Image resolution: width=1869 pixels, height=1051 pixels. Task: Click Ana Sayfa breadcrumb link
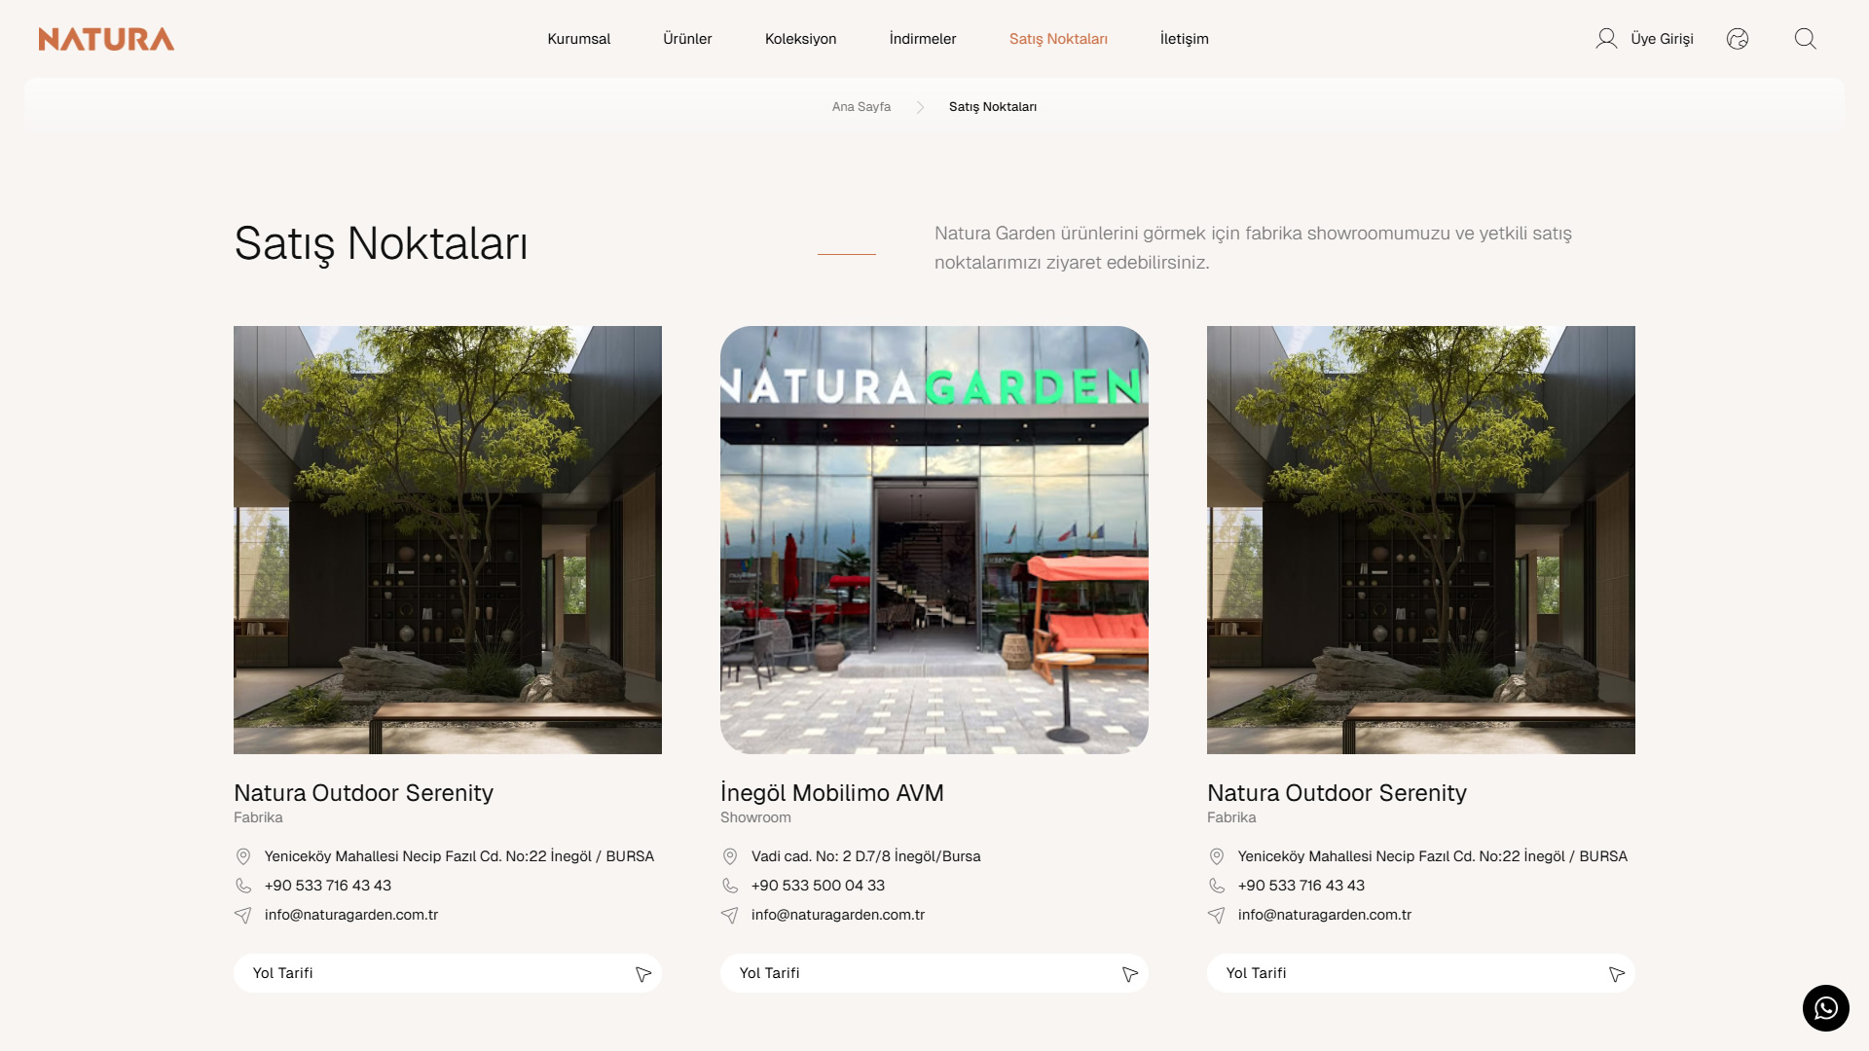coord(861,107)
